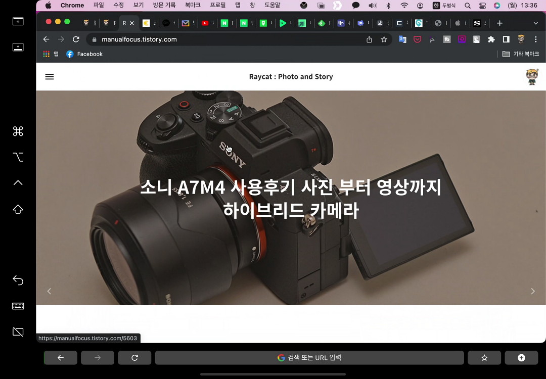Viewport: 546px width, 379px height.
Task: Open the 도움말 menu
Action: click(272, 5)
